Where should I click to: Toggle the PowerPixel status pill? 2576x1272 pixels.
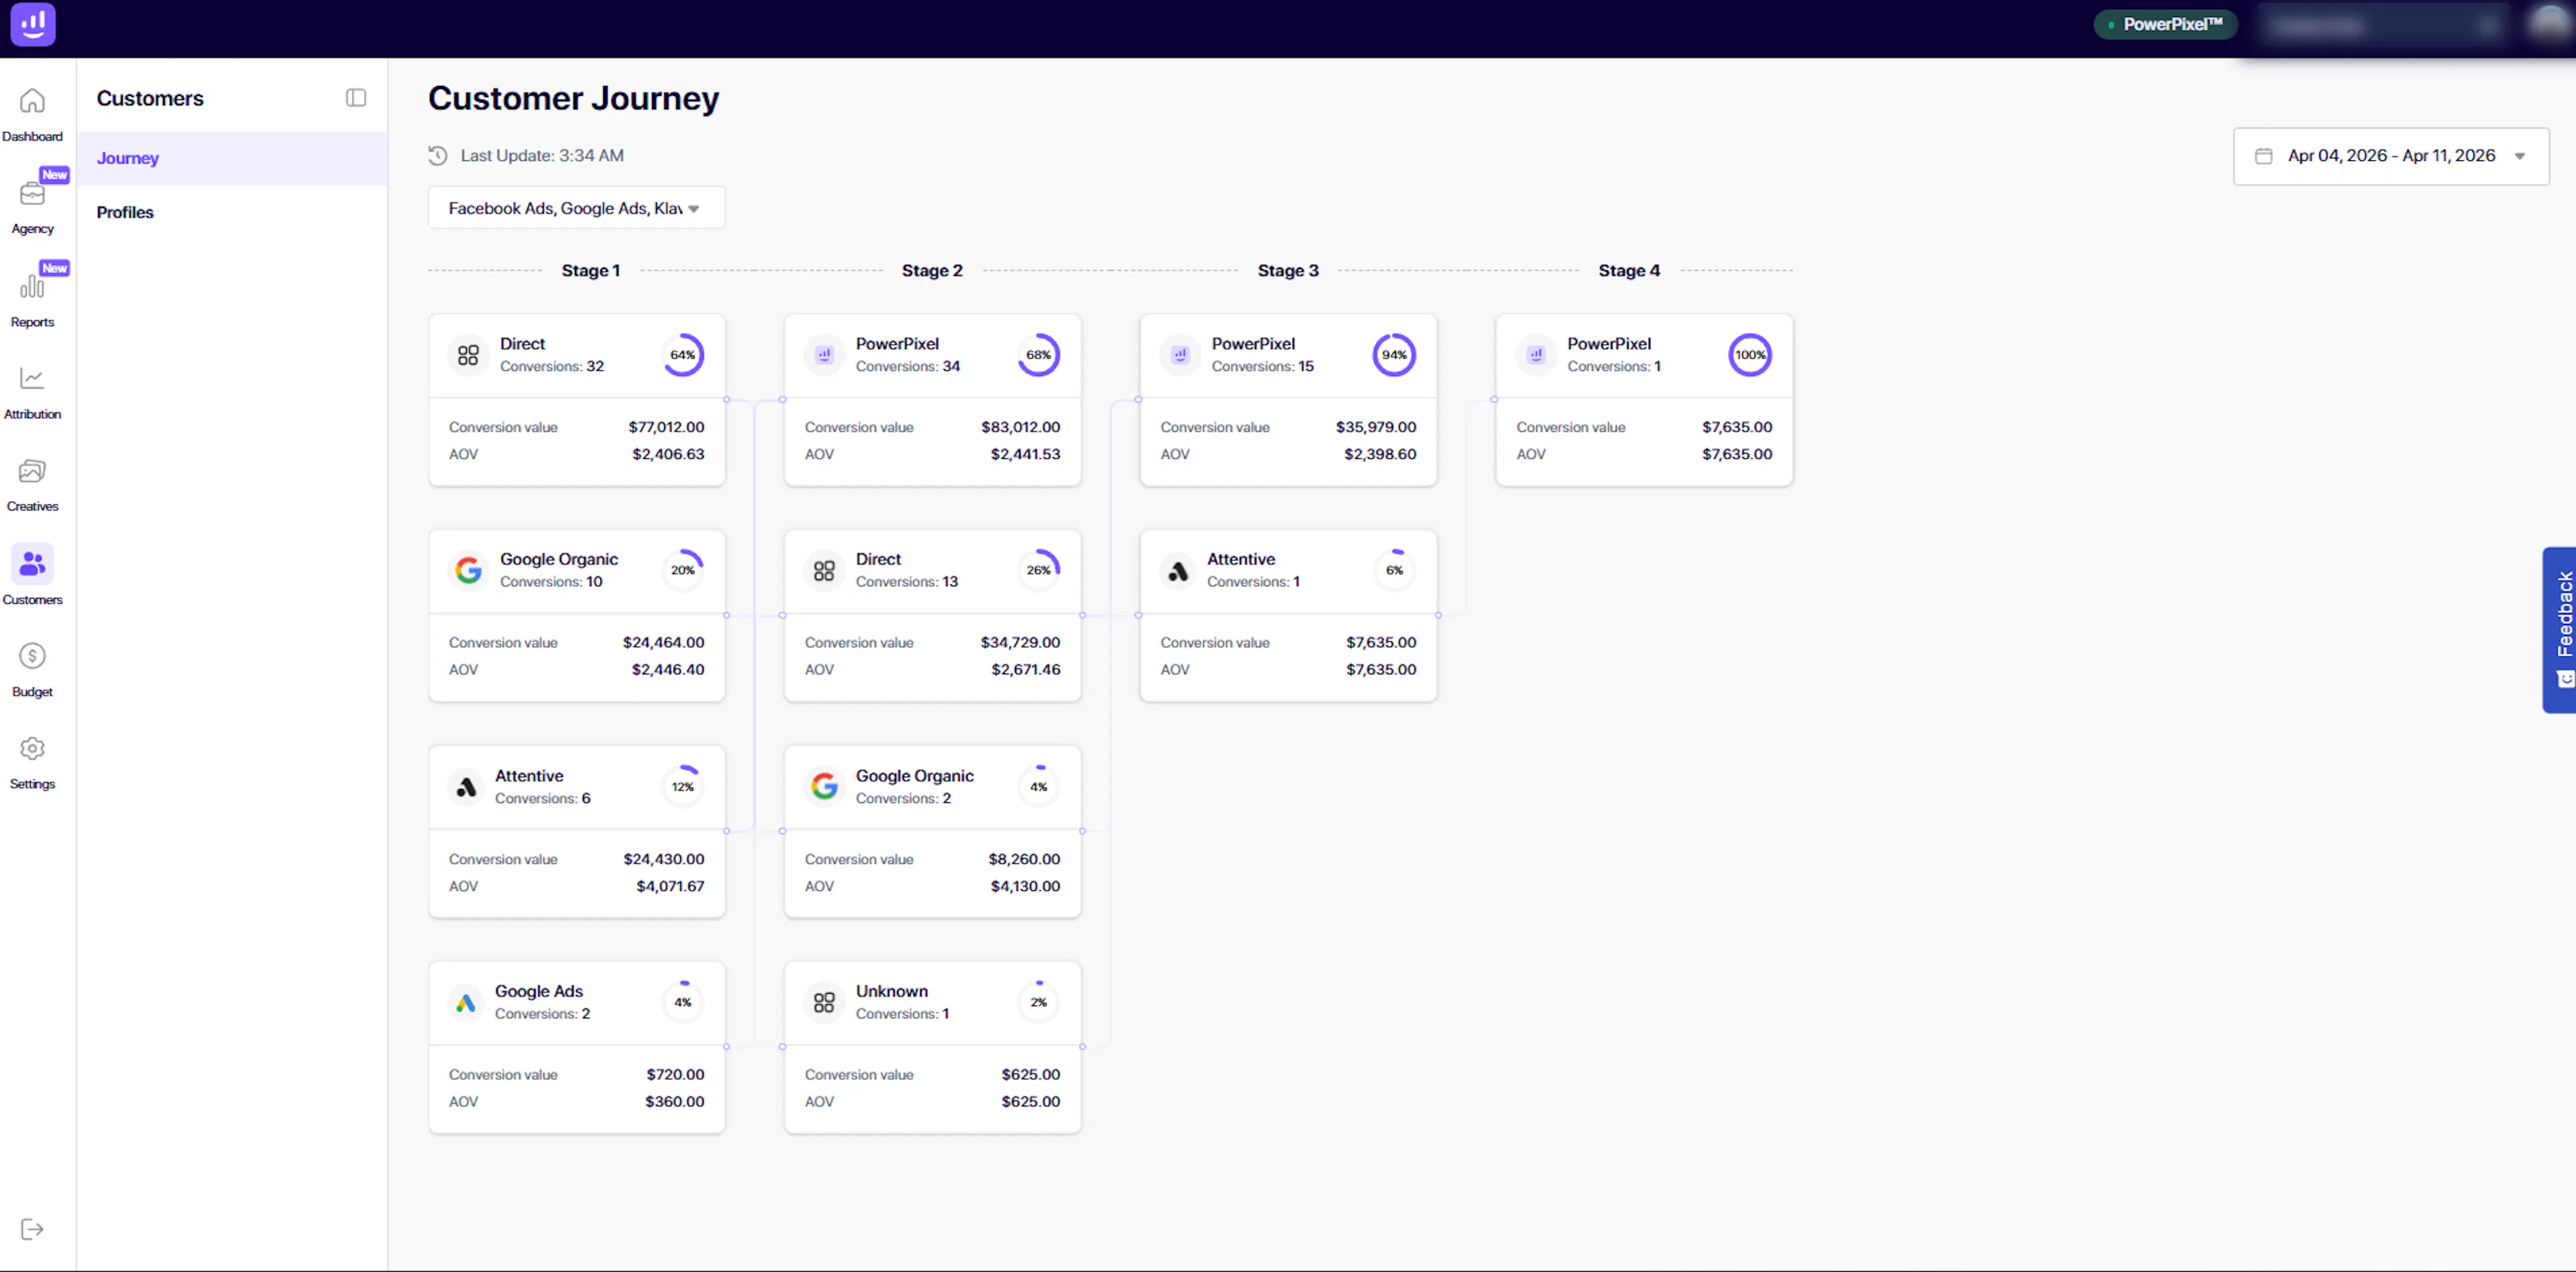coord(2165,24)
